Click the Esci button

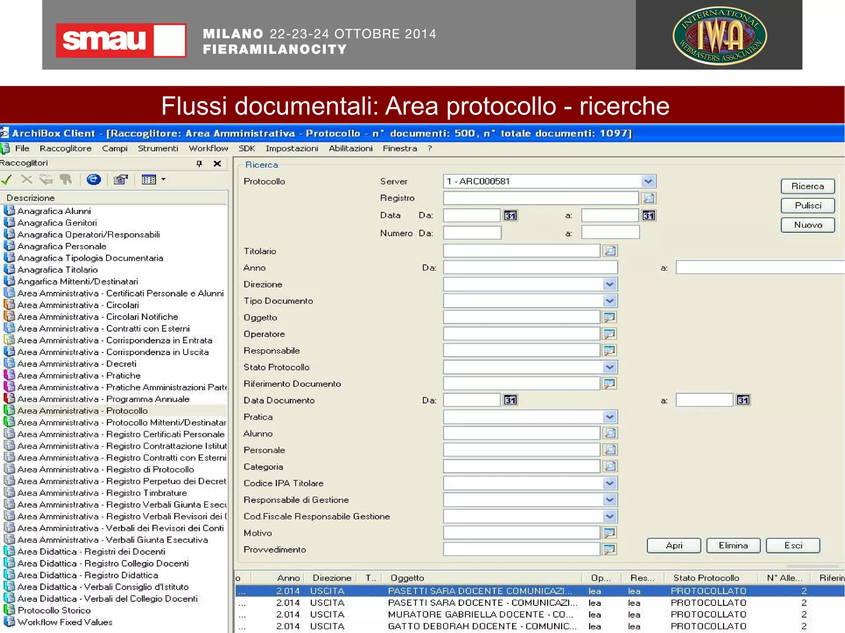(x=793, y=545)
